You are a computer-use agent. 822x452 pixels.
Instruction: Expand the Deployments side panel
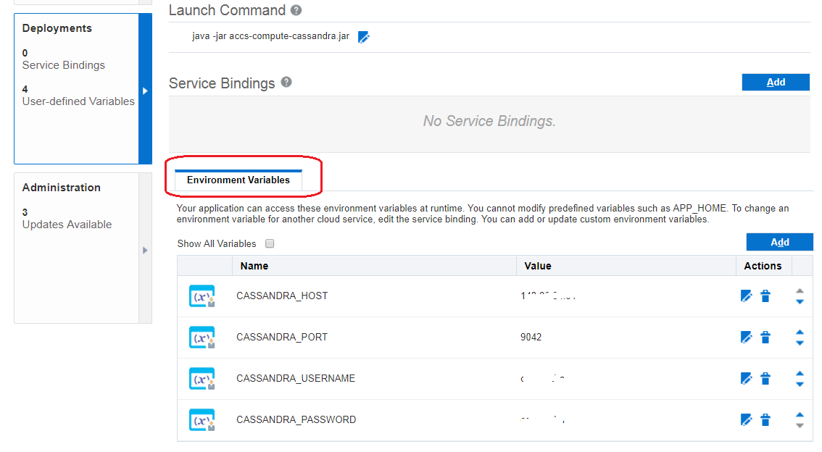(x=144, y=89)
